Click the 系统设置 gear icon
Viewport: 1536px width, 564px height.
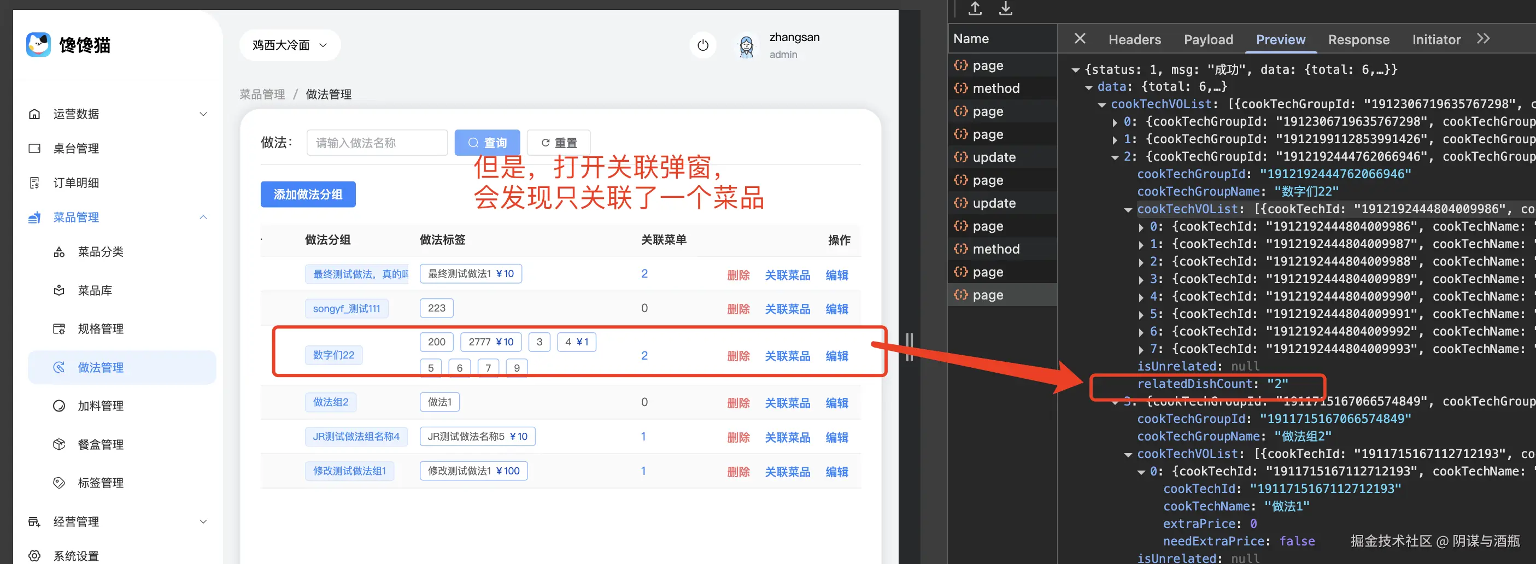click(34, 556)
